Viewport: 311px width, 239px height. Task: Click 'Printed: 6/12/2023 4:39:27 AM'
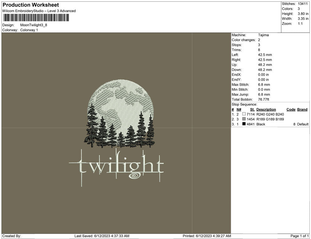(207, 236)
